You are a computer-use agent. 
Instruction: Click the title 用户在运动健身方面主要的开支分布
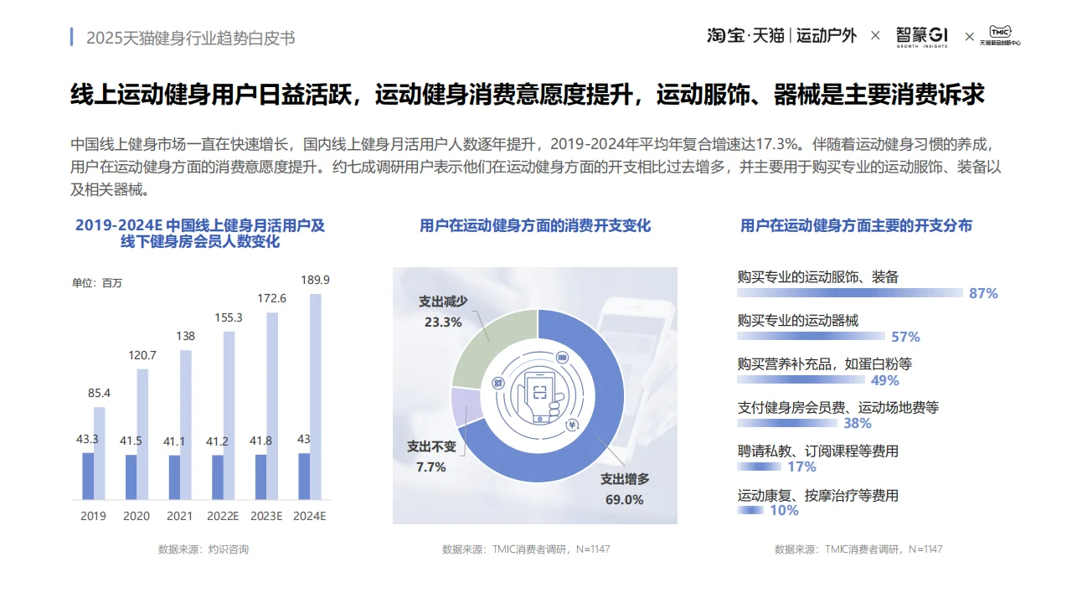tap(856, 225)
